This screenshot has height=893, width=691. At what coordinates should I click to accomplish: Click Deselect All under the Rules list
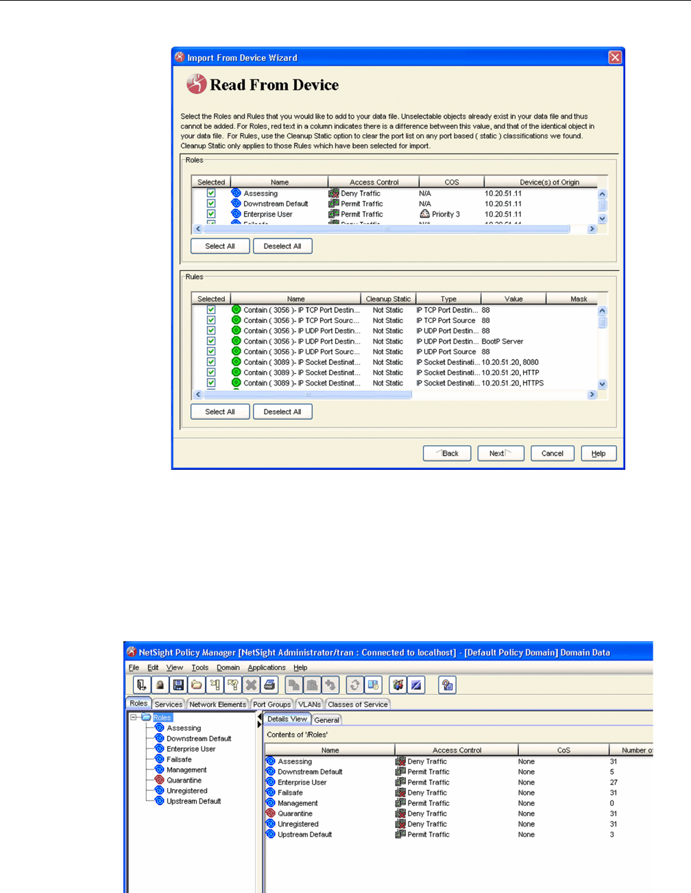pyautogui.click(x=282, y=412)
